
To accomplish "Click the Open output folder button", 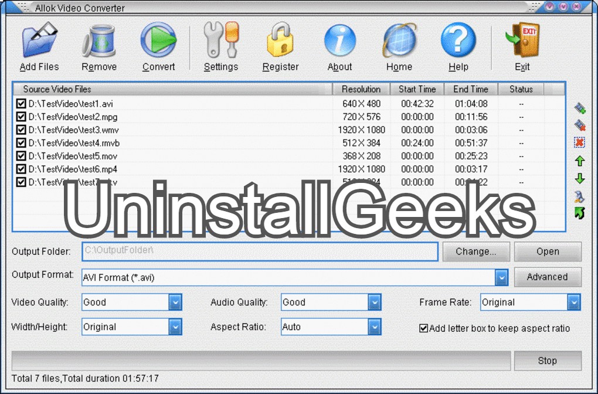I will [548, 252].
